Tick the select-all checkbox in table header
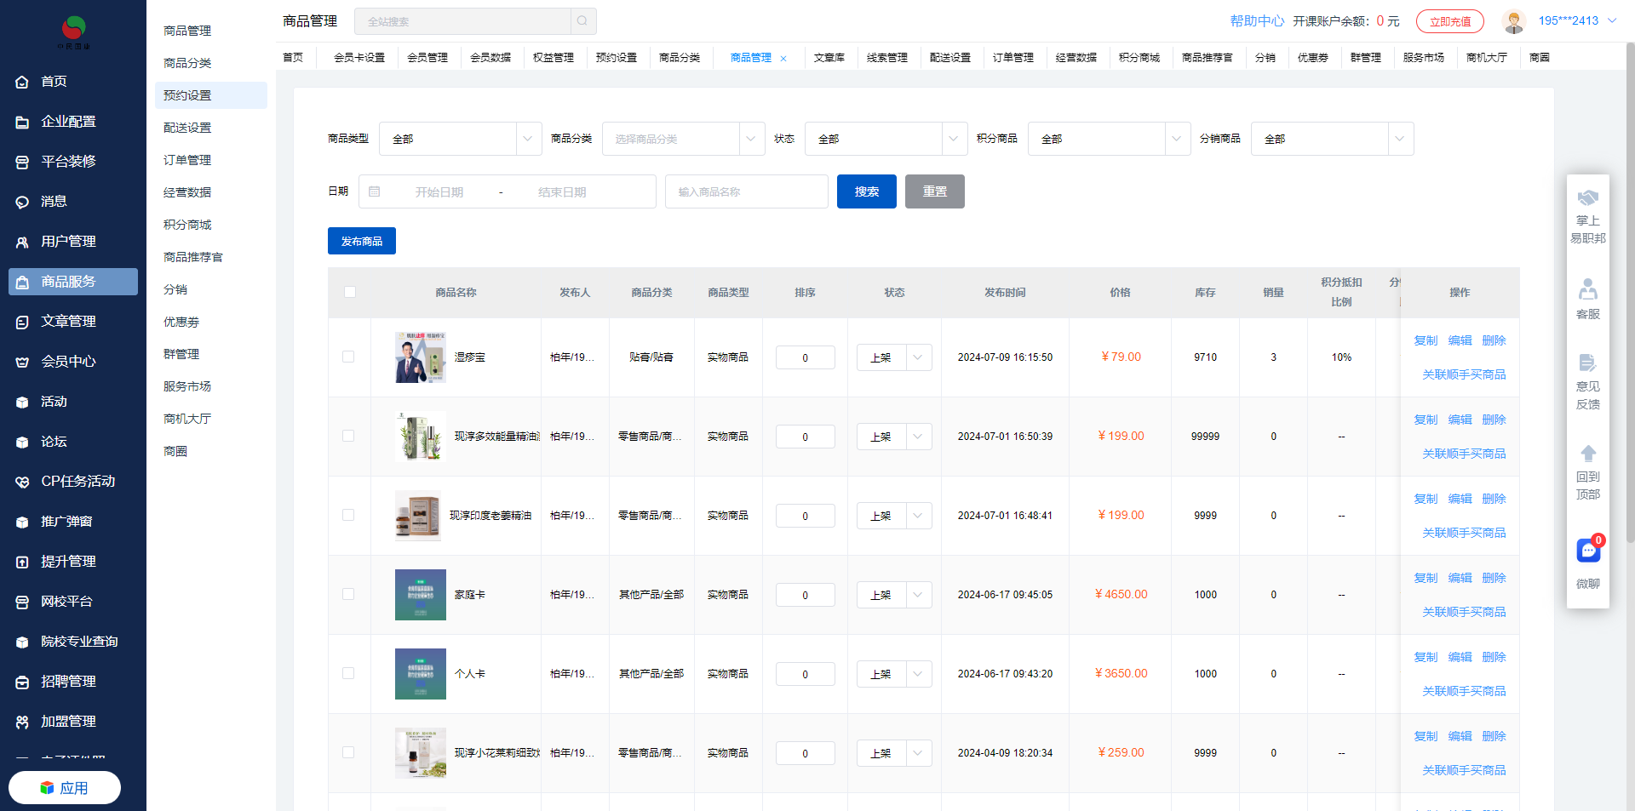 (350, 292)
